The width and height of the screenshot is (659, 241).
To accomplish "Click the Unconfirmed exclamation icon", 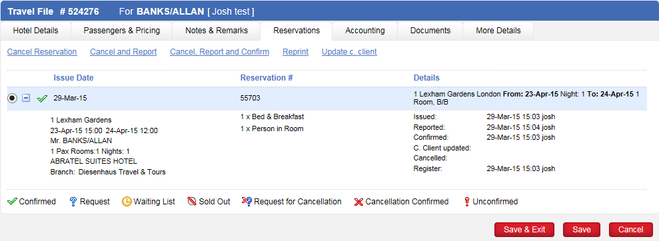I will (x=466, y=202).
